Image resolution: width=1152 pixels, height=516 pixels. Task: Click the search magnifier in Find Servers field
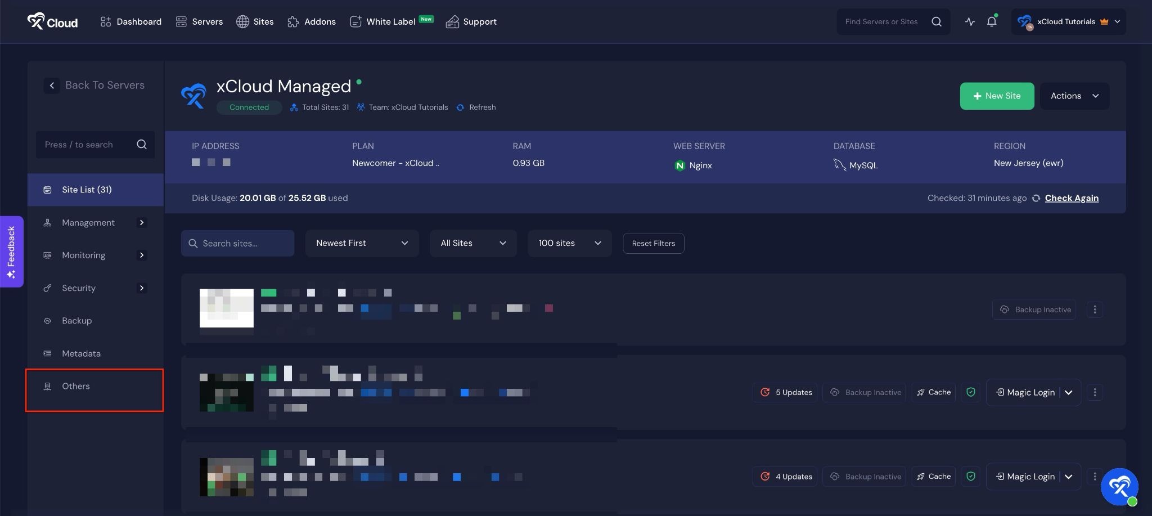click(937, 22)
